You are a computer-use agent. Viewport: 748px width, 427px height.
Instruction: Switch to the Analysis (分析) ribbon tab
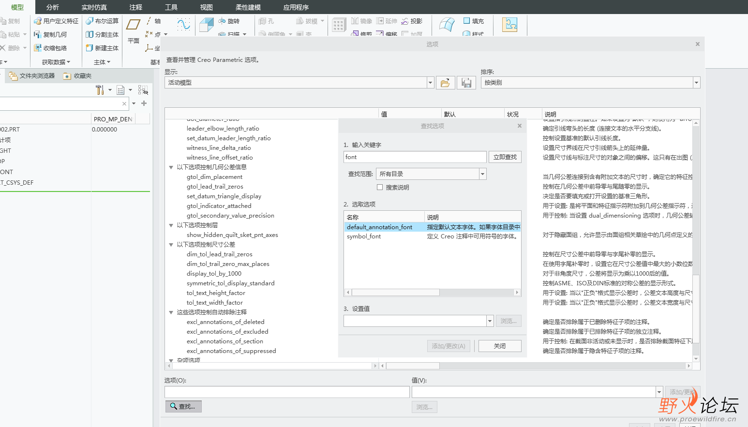tap(53, 7)
